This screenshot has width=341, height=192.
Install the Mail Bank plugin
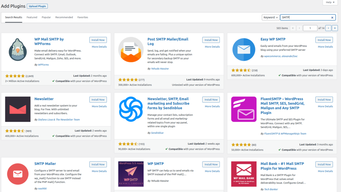pos(324,164)
